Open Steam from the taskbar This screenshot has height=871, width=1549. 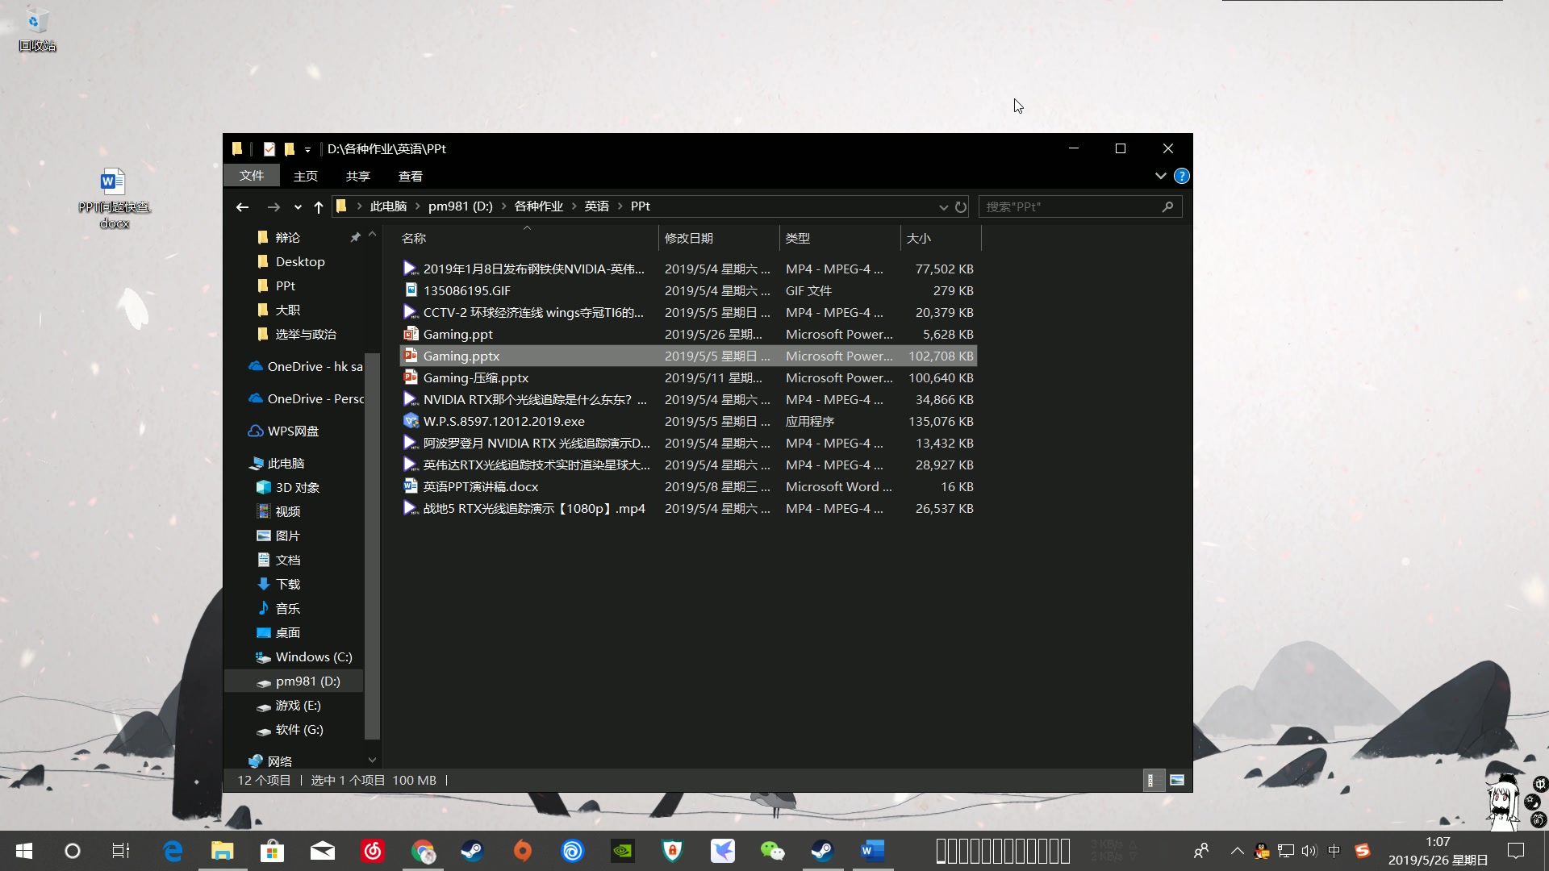click(x=472, y=851)
